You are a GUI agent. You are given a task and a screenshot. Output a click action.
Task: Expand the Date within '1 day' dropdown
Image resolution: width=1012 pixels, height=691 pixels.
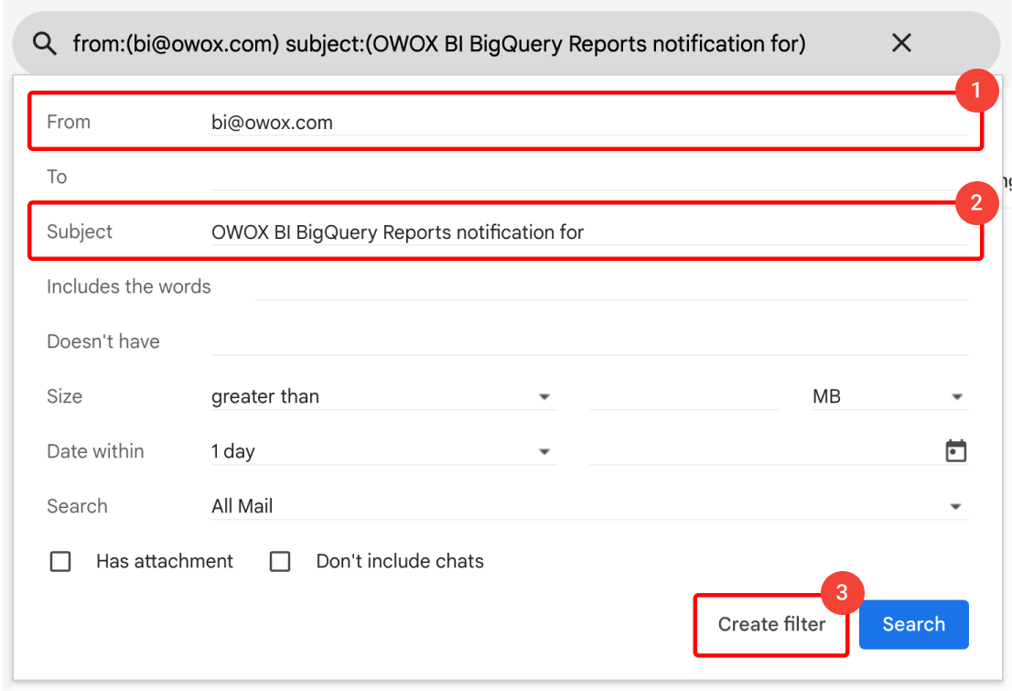click(x=384, y=451)
